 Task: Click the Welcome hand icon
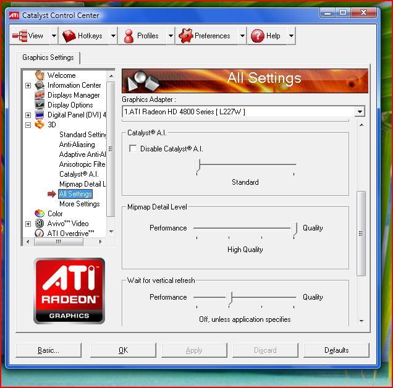[x=40, y=75]
